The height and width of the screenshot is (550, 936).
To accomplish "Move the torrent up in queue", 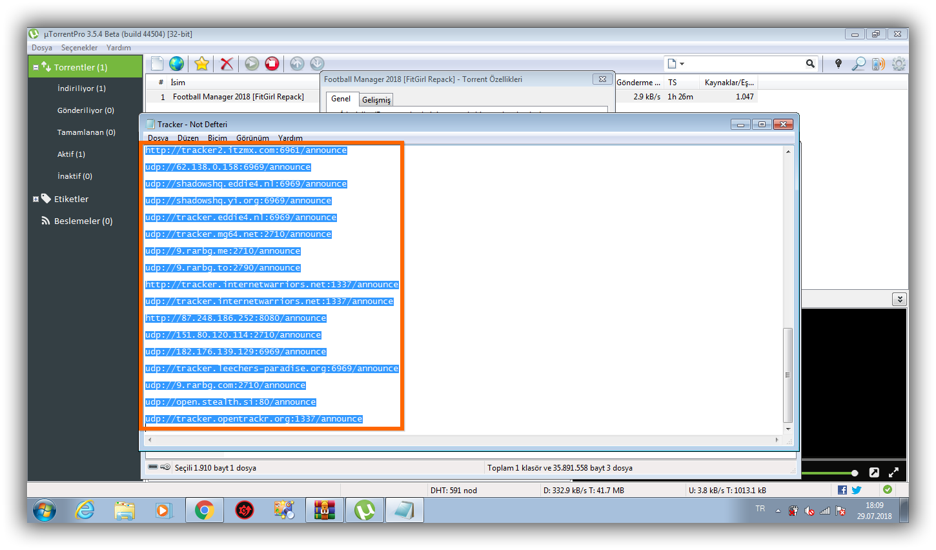I will pyautogui.click(x=296, y=63).
